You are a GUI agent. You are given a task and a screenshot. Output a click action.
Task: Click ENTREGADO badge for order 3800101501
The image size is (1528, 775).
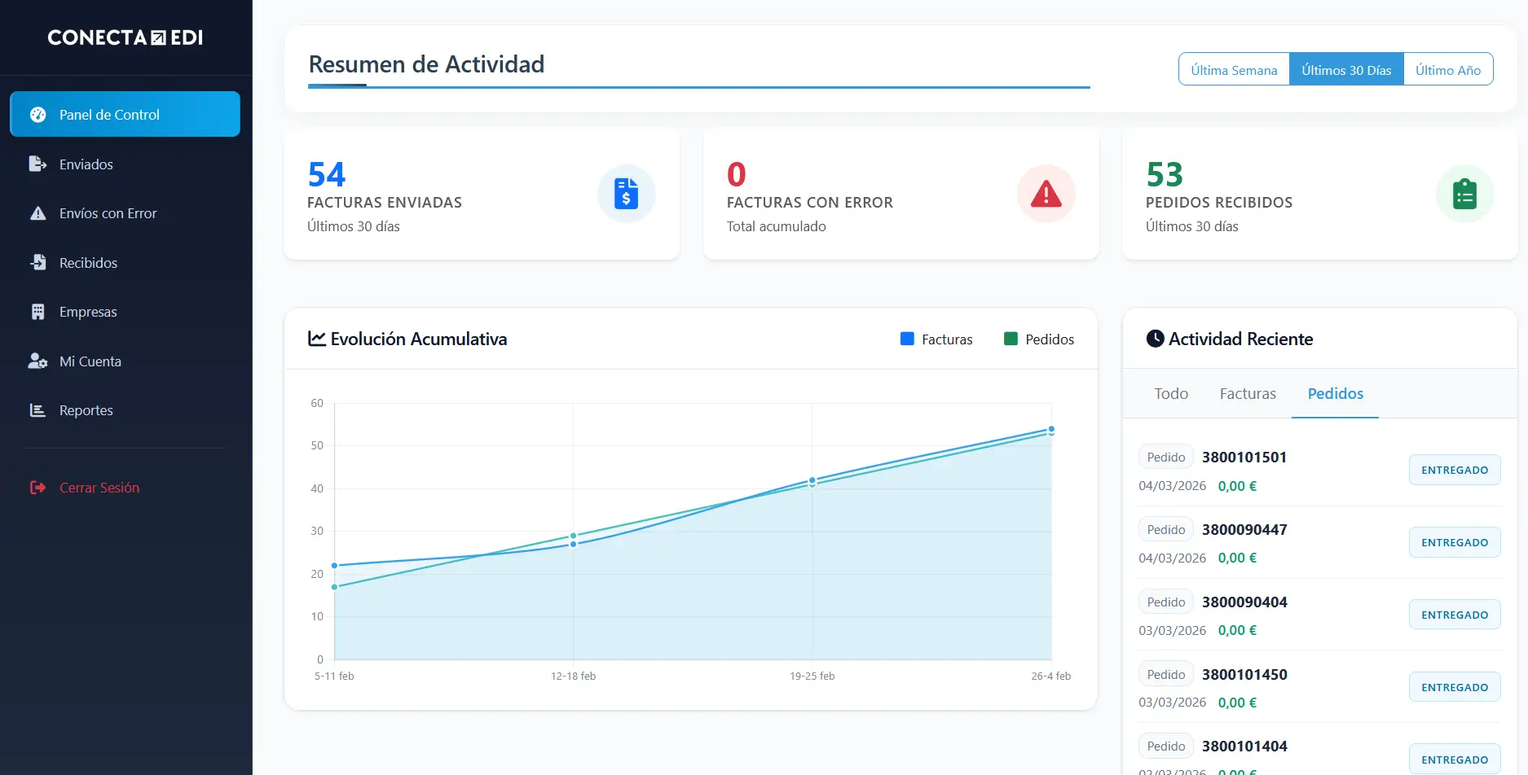coord(1455,471)
